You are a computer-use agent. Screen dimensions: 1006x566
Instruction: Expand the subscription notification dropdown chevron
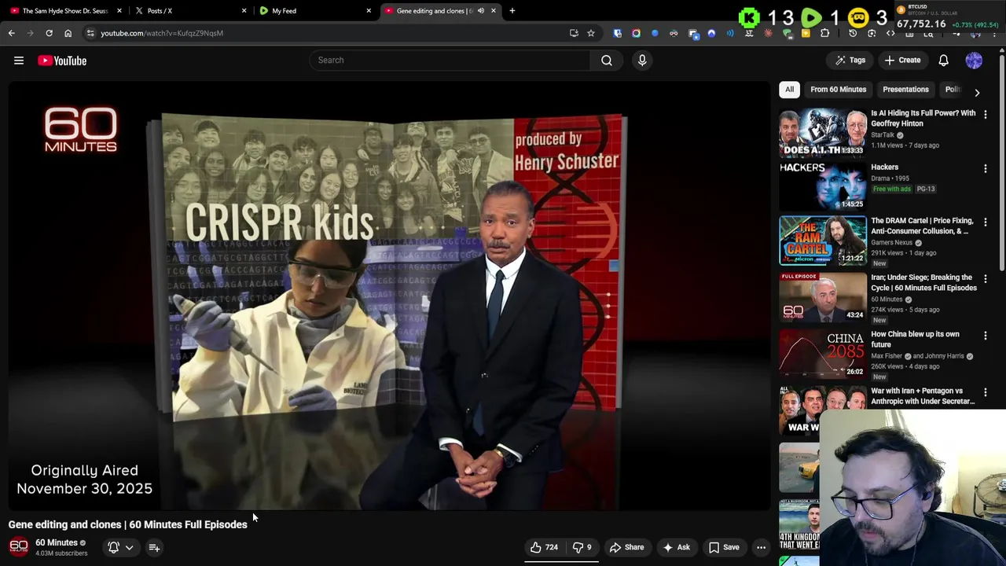click(x=129, y=547)
